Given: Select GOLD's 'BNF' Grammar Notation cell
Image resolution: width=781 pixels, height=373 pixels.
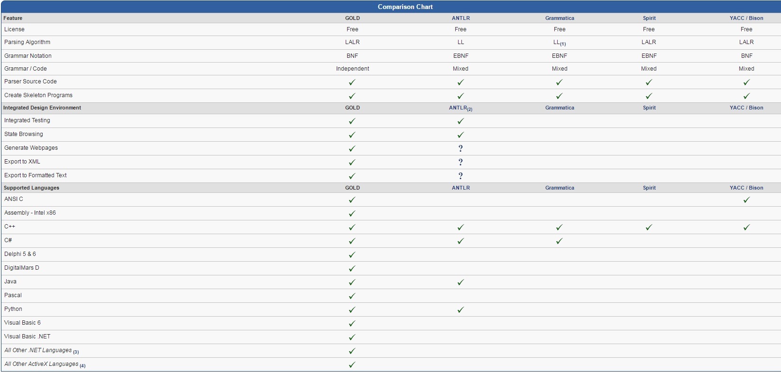Looking at the screenshot, I should click(352, 56).
